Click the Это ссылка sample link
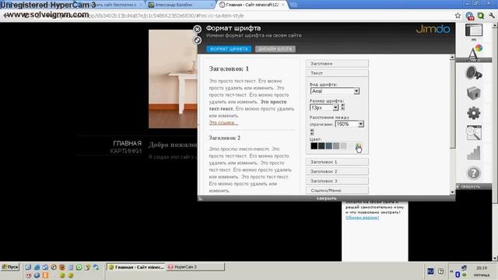Image resolution: width=498 pixels, height=280 pixels. point(223,123)
